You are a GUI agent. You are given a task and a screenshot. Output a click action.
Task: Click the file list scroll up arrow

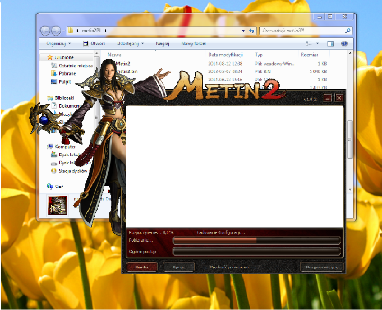pos(350,53)
